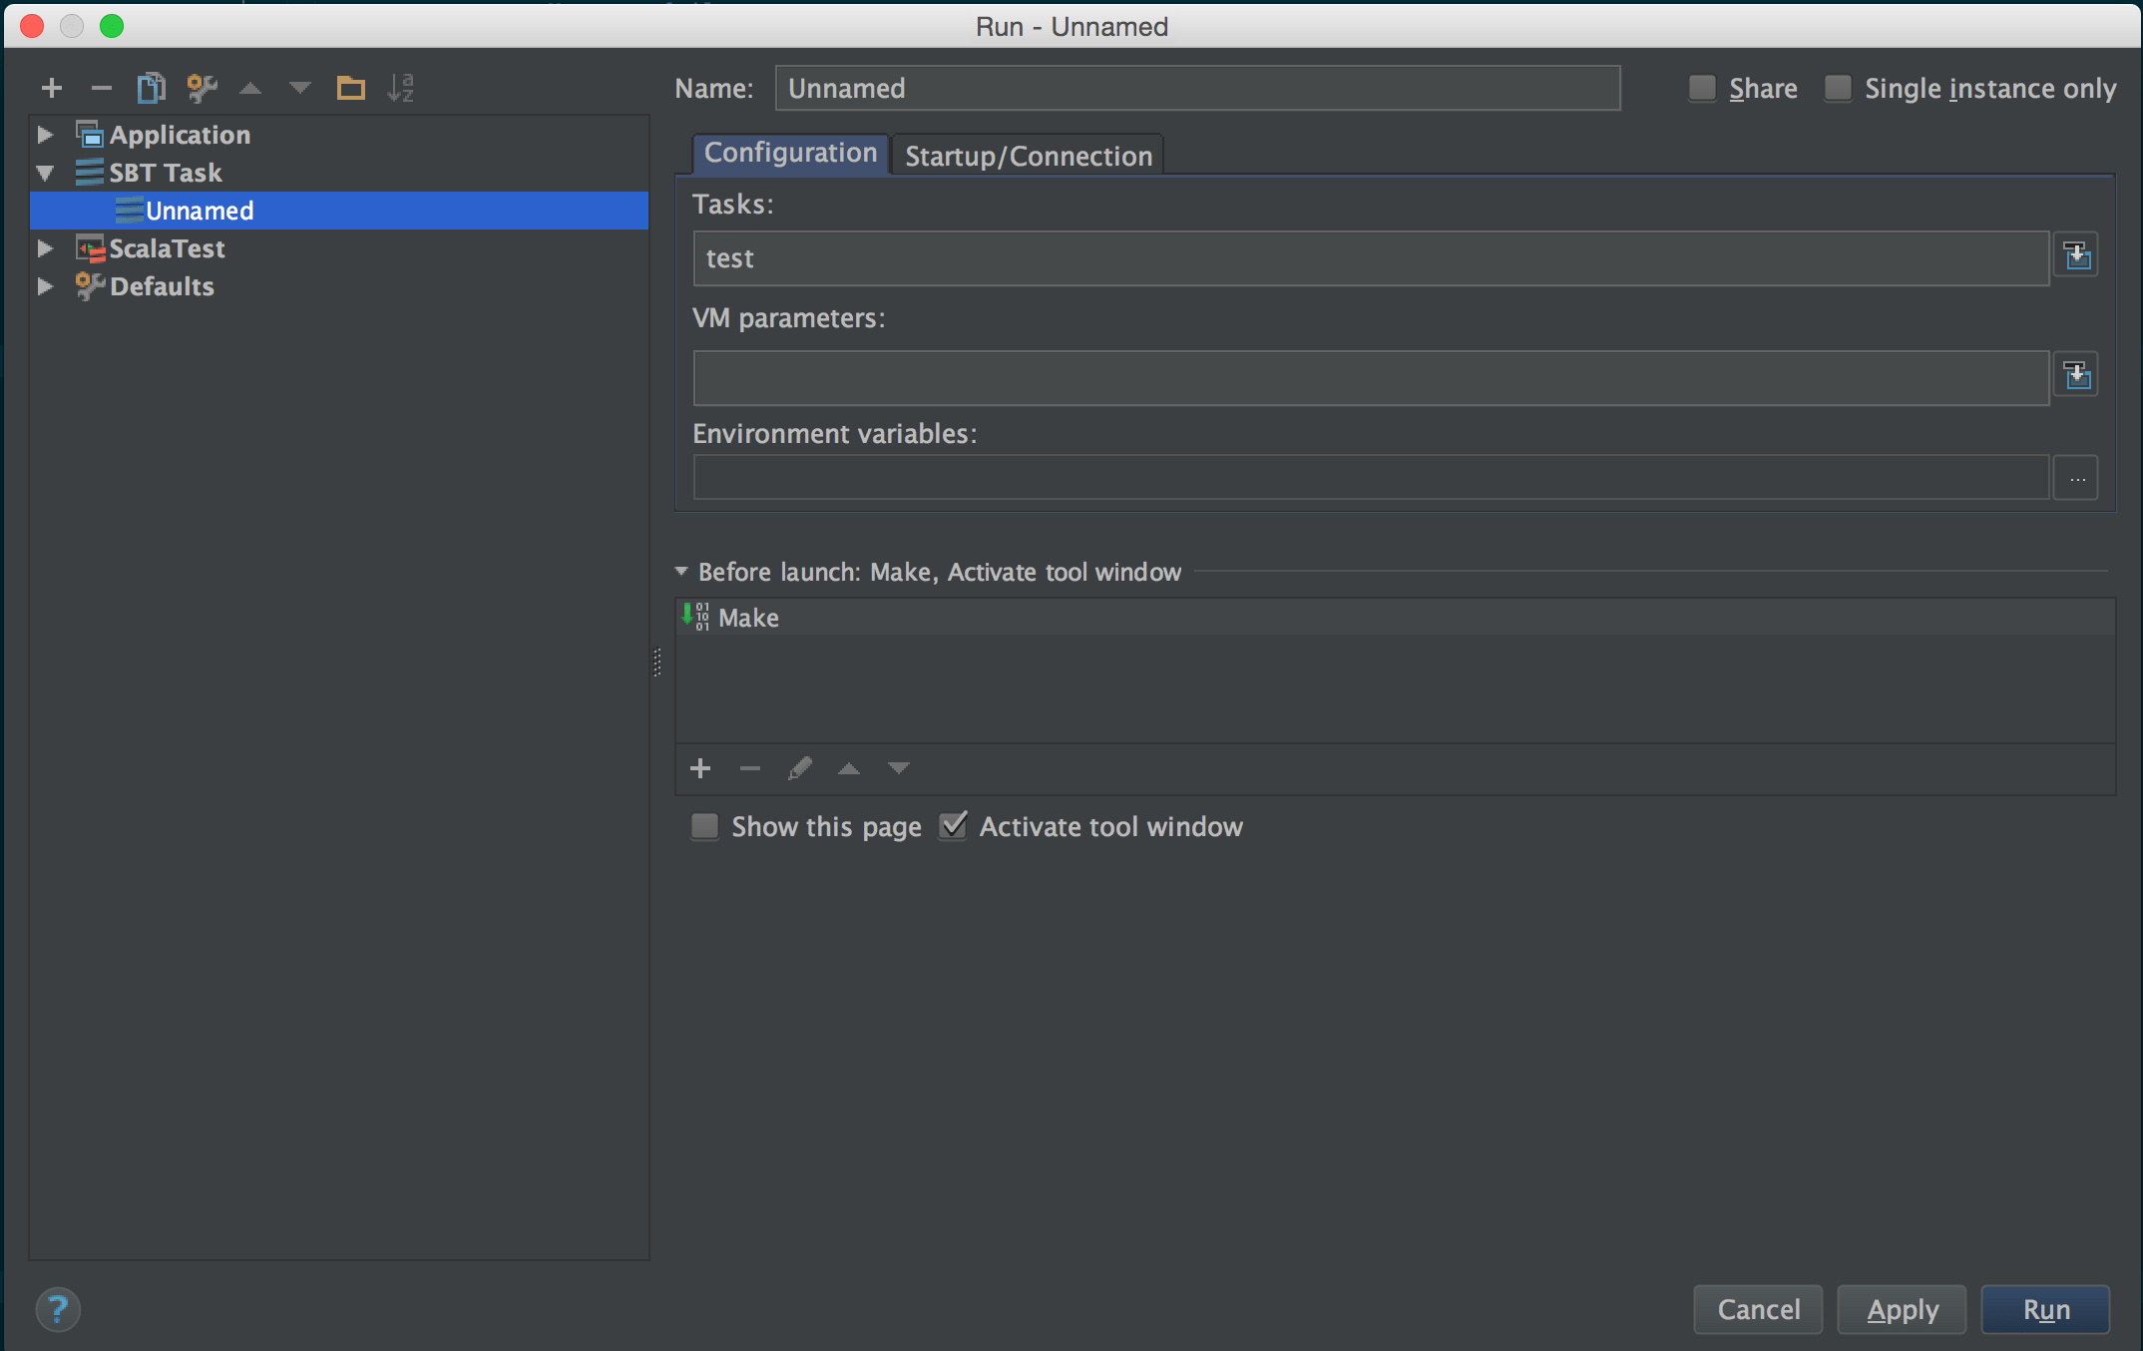Switch to the Startup/Connection tab
This screenshot has width=2143, height=1351.
tap(1029, 156)
